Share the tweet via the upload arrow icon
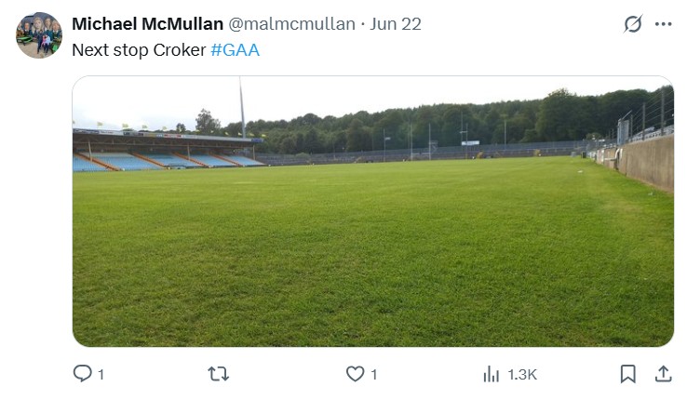The height and width of the screenshot is (400, 687). click(x=663, y=374)
